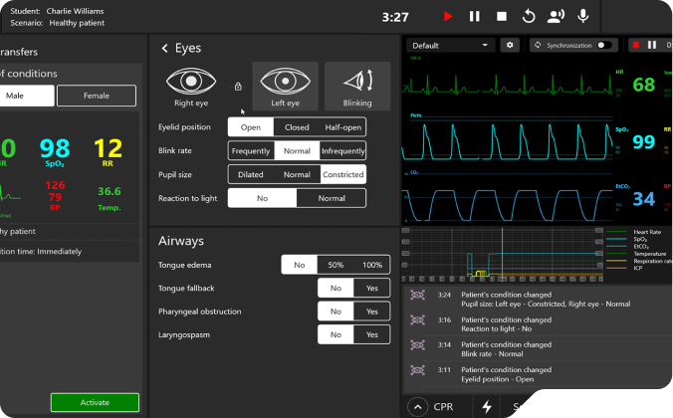Screen dimensions: 673x418
Task: Open the Blinking option
Action: pos(357,87)
